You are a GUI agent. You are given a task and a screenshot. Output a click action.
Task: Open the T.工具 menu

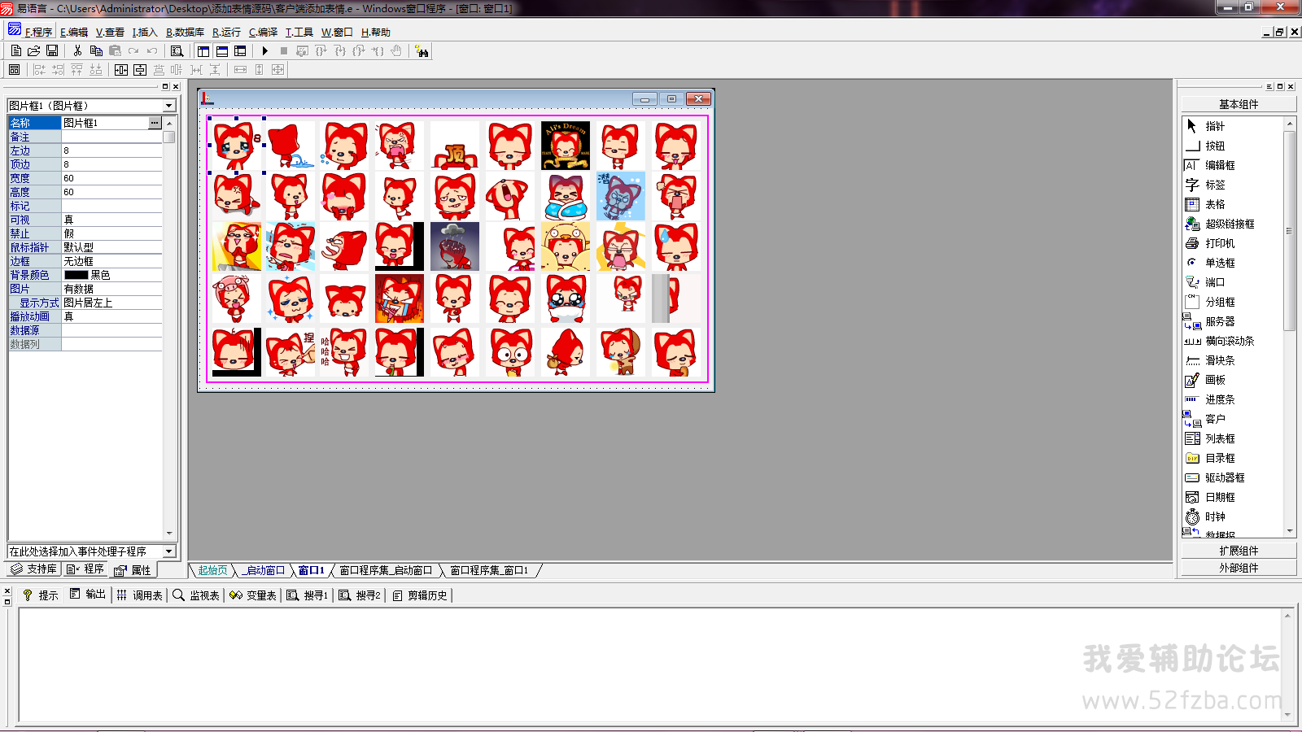pyautogui.click(x=299, y=32)
